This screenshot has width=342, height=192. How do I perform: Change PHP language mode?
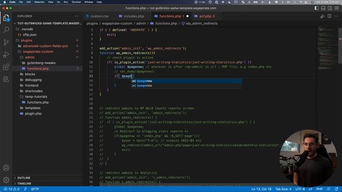[320, 189]
